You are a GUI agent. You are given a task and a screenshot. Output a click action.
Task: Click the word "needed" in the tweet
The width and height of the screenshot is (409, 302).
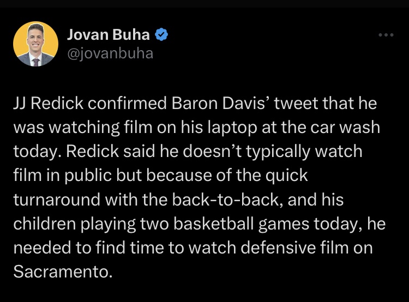click(x=40, y=247)
